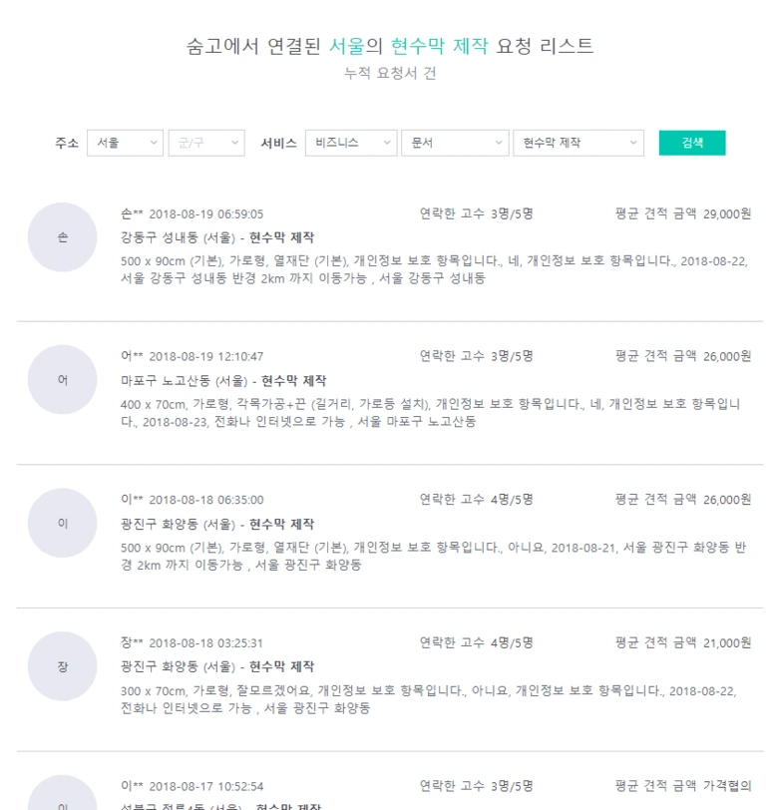771x810 pixels.
Task: Open the 현수막 제작 service dropdown
Action: (x=578, y=144)
